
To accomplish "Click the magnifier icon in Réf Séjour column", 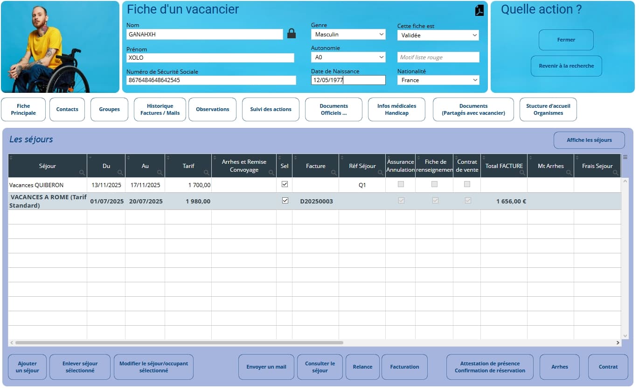I will [381, 173].
